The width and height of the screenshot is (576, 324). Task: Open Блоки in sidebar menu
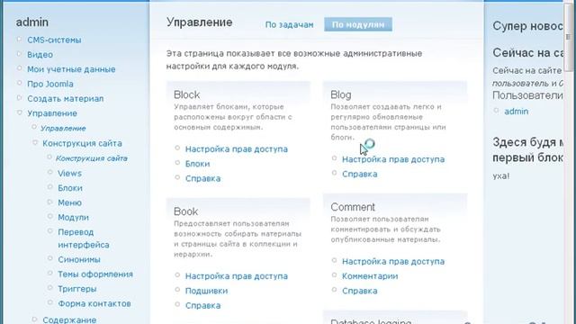(70, 188)
